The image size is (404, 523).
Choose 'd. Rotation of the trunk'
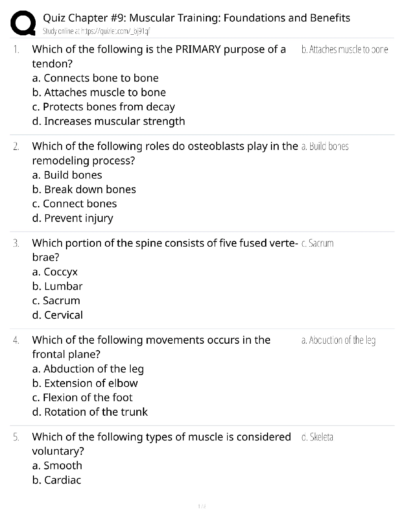tap(90, 412)
